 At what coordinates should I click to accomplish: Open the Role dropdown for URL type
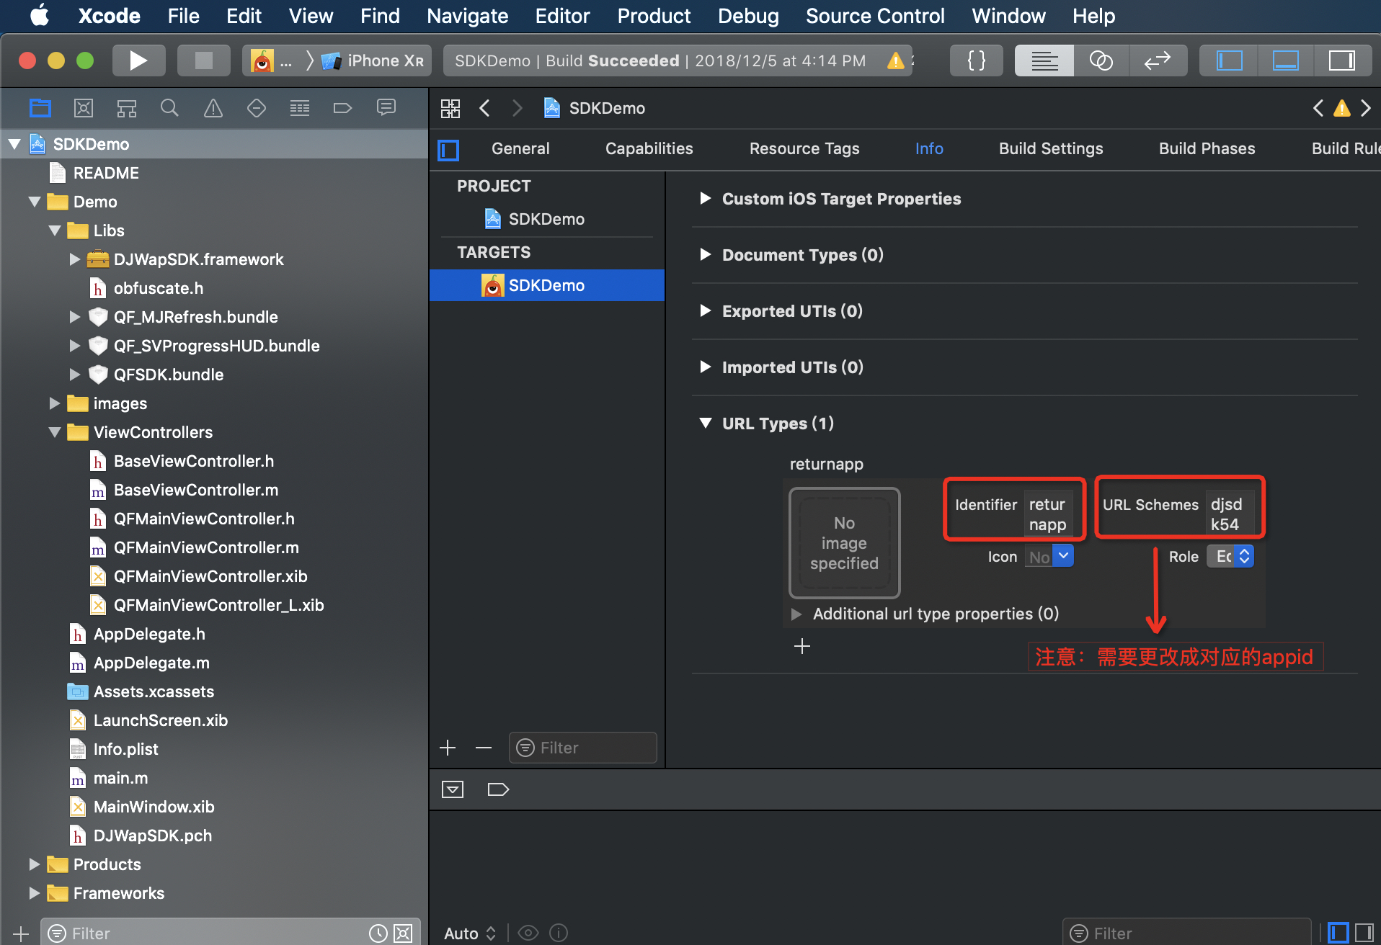pos(1230,556)
